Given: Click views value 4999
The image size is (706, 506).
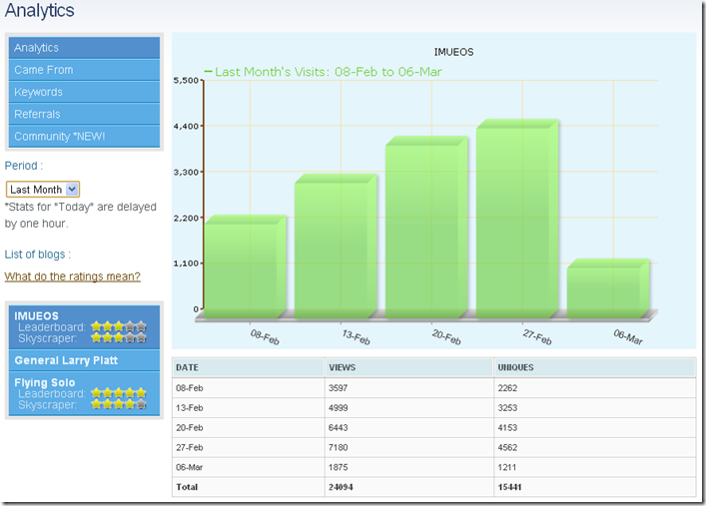Looking at the screenshot, I should pyautogui.click(x=339, y=408).
